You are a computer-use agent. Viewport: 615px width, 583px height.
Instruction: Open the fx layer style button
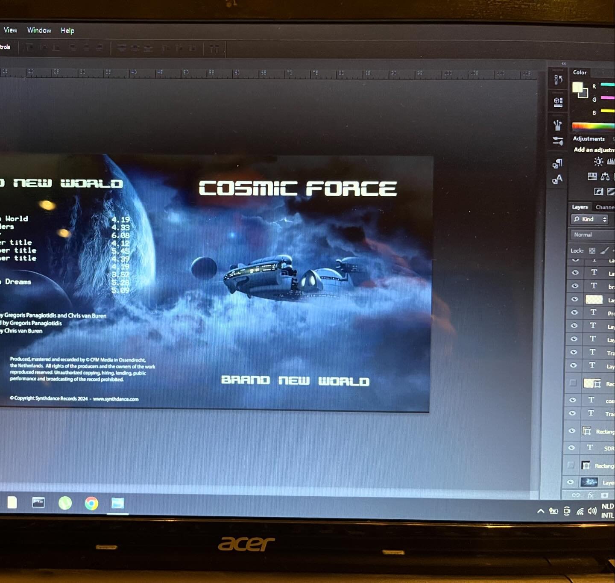click(590, 495)
